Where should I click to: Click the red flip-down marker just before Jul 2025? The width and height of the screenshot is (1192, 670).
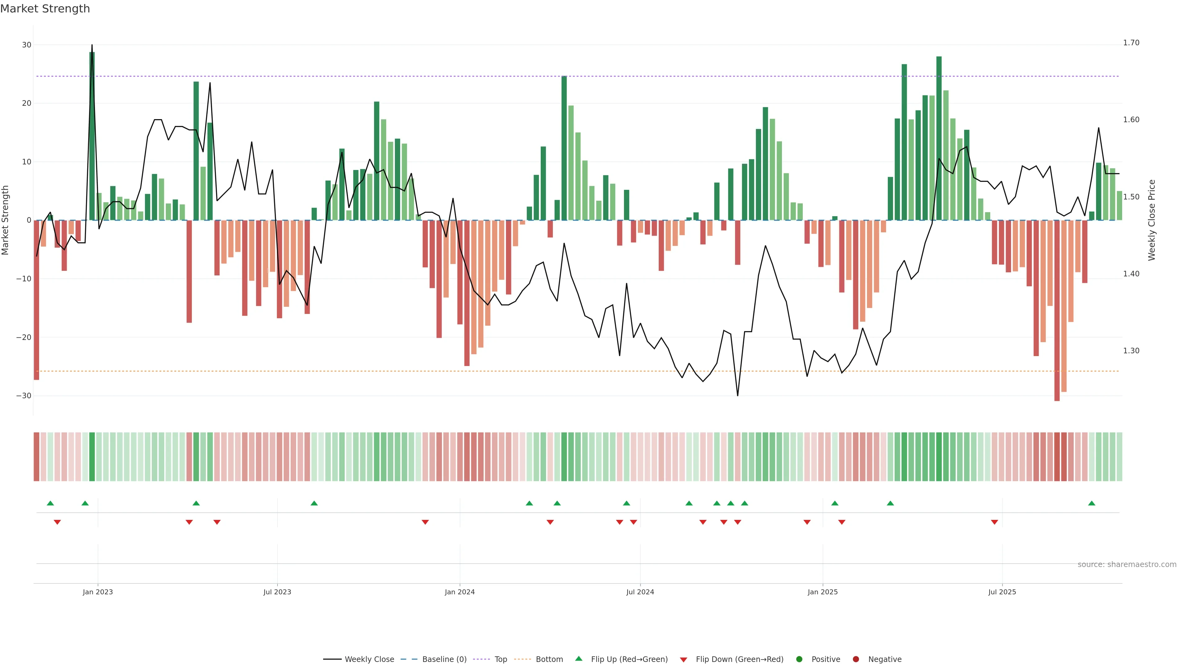[994, 522]
